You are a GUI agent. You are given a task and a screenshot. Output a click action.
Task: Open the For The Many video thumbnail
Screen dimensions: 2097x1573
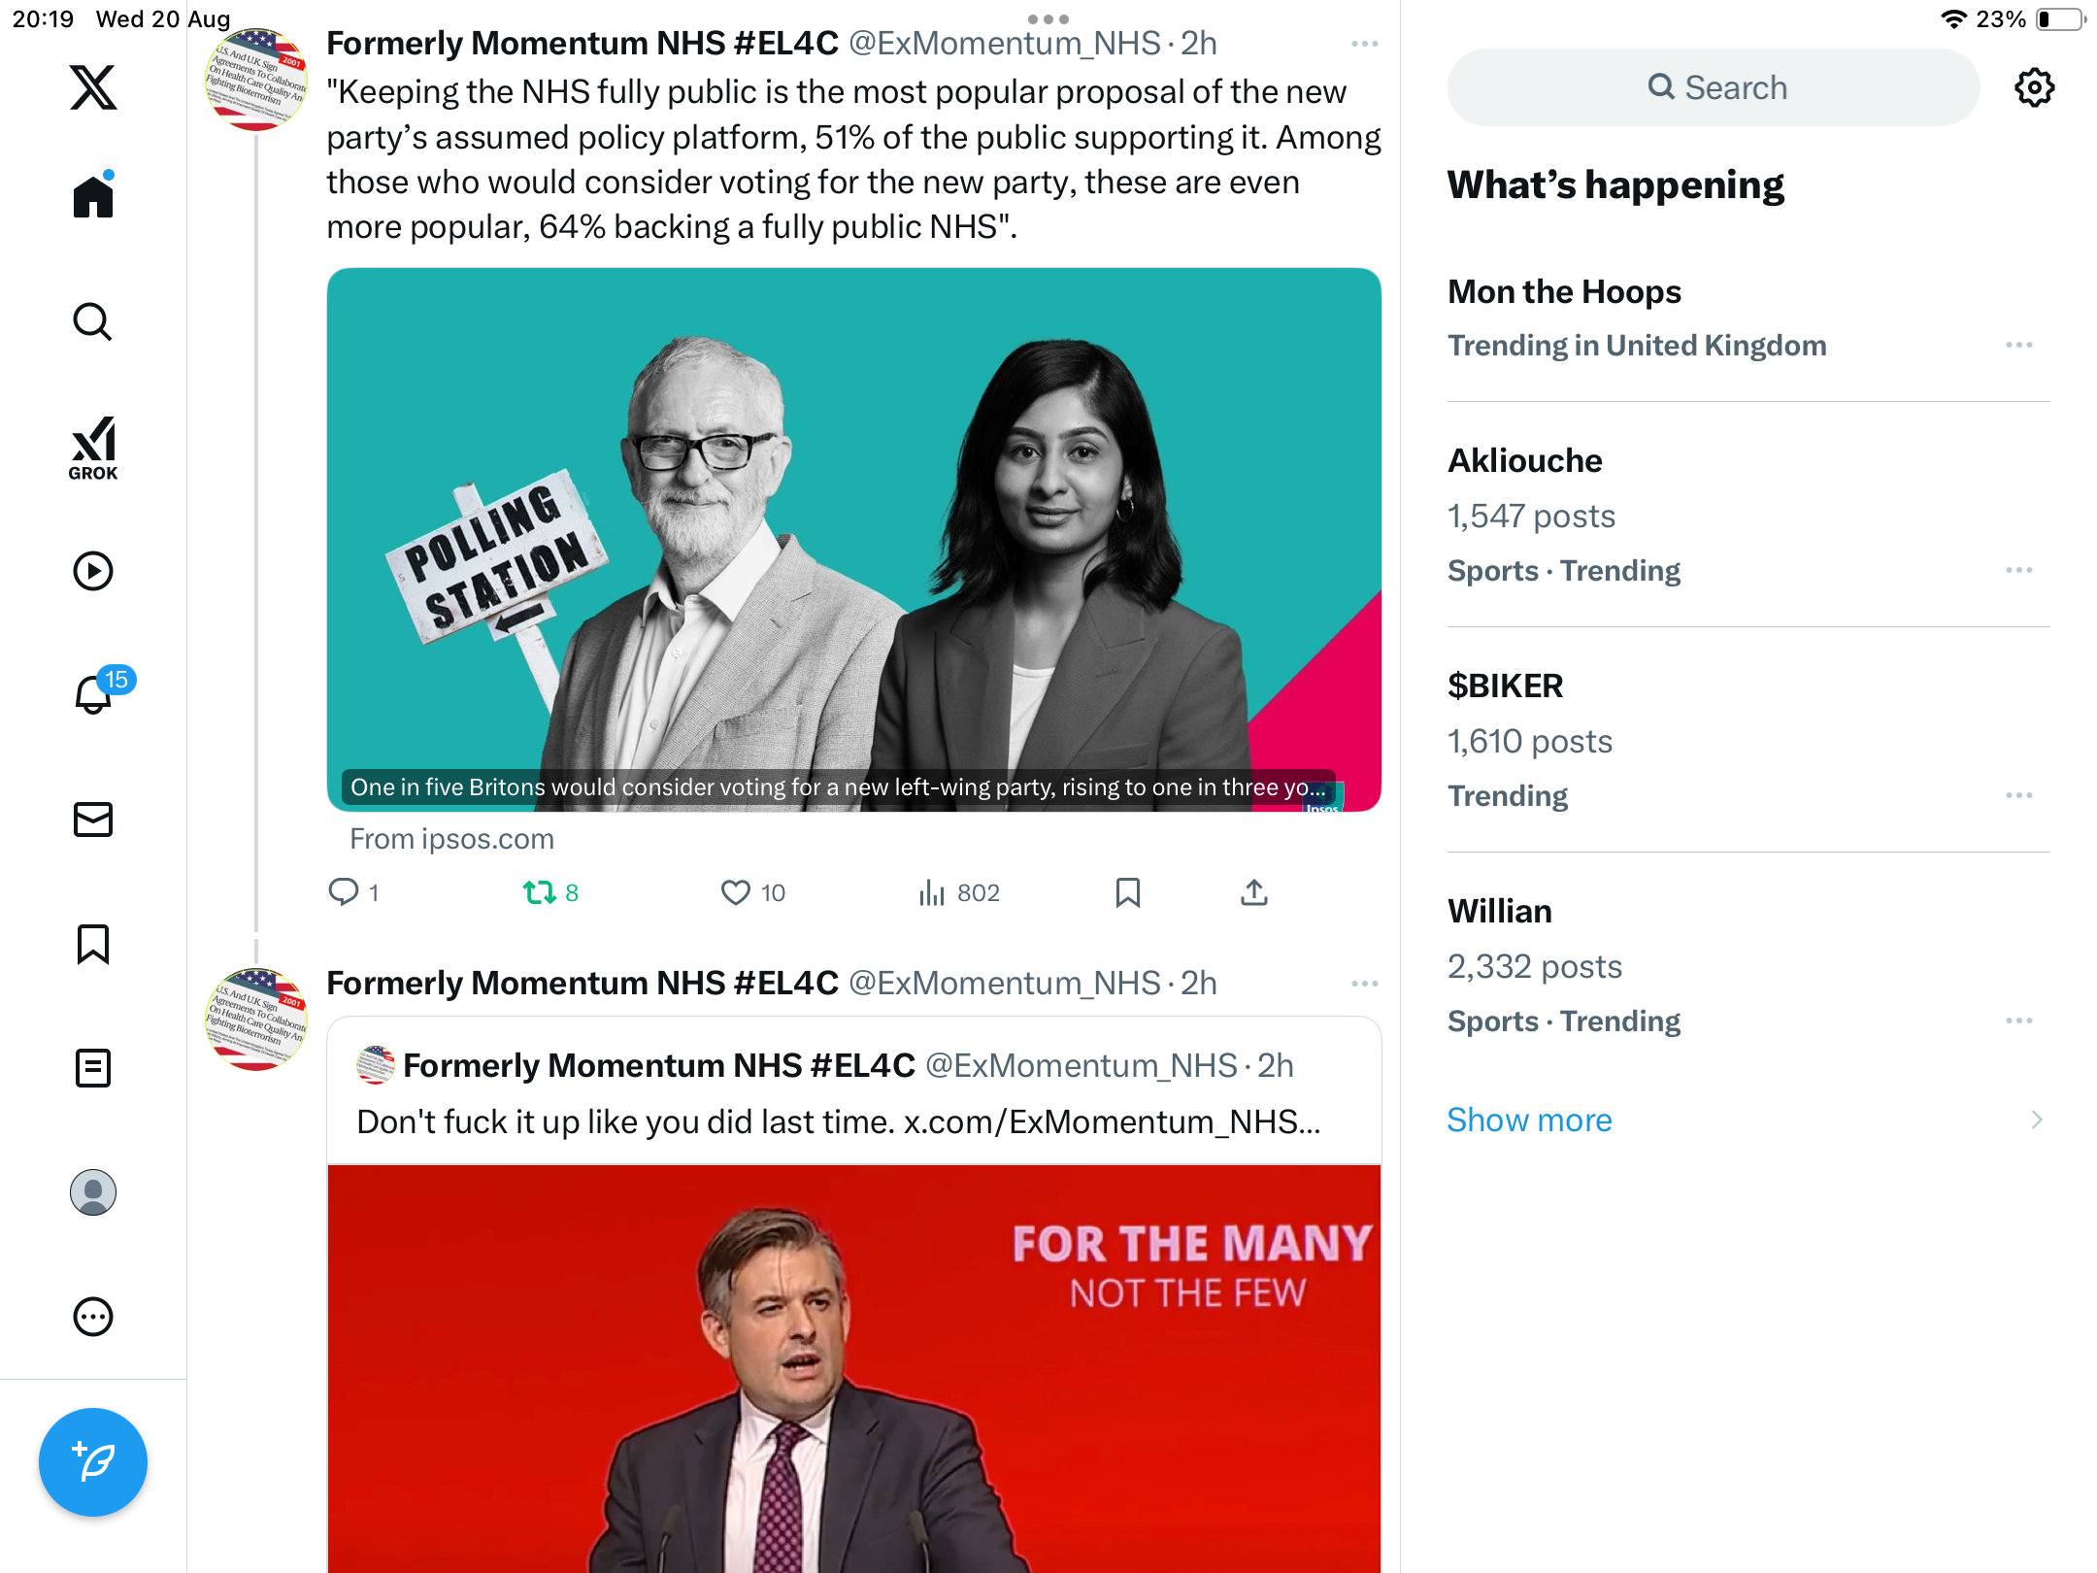(853, 1369)
